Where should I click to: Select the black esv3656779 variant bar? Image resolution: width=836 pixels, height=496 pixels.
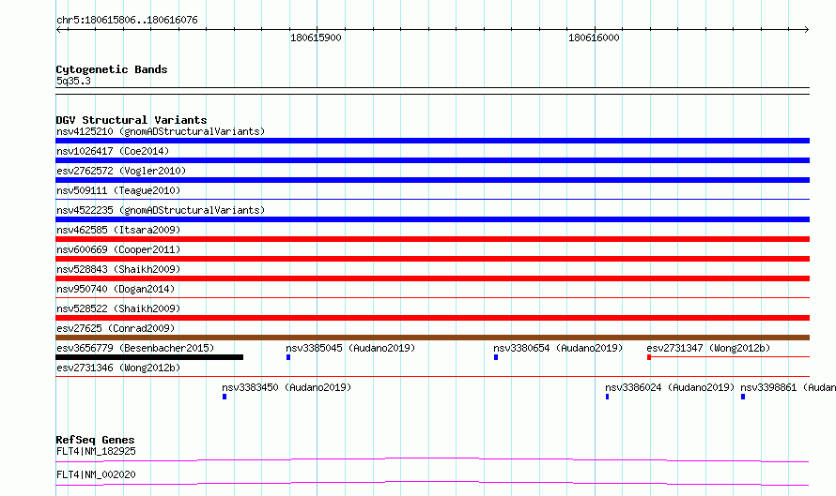pos(149,357)
